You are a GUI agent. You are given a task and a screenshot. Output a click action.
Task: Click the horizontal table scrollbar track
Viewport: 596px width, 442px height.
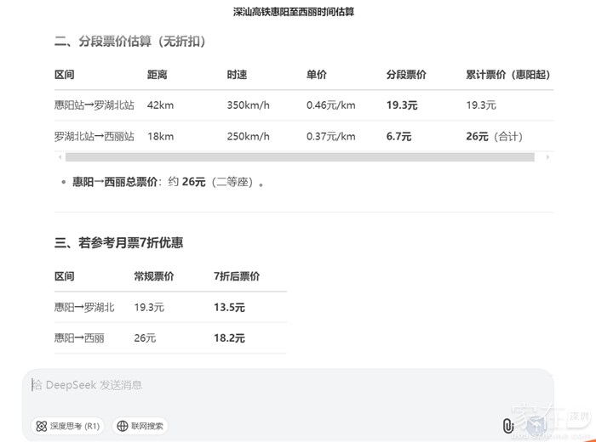coord(300,157)
